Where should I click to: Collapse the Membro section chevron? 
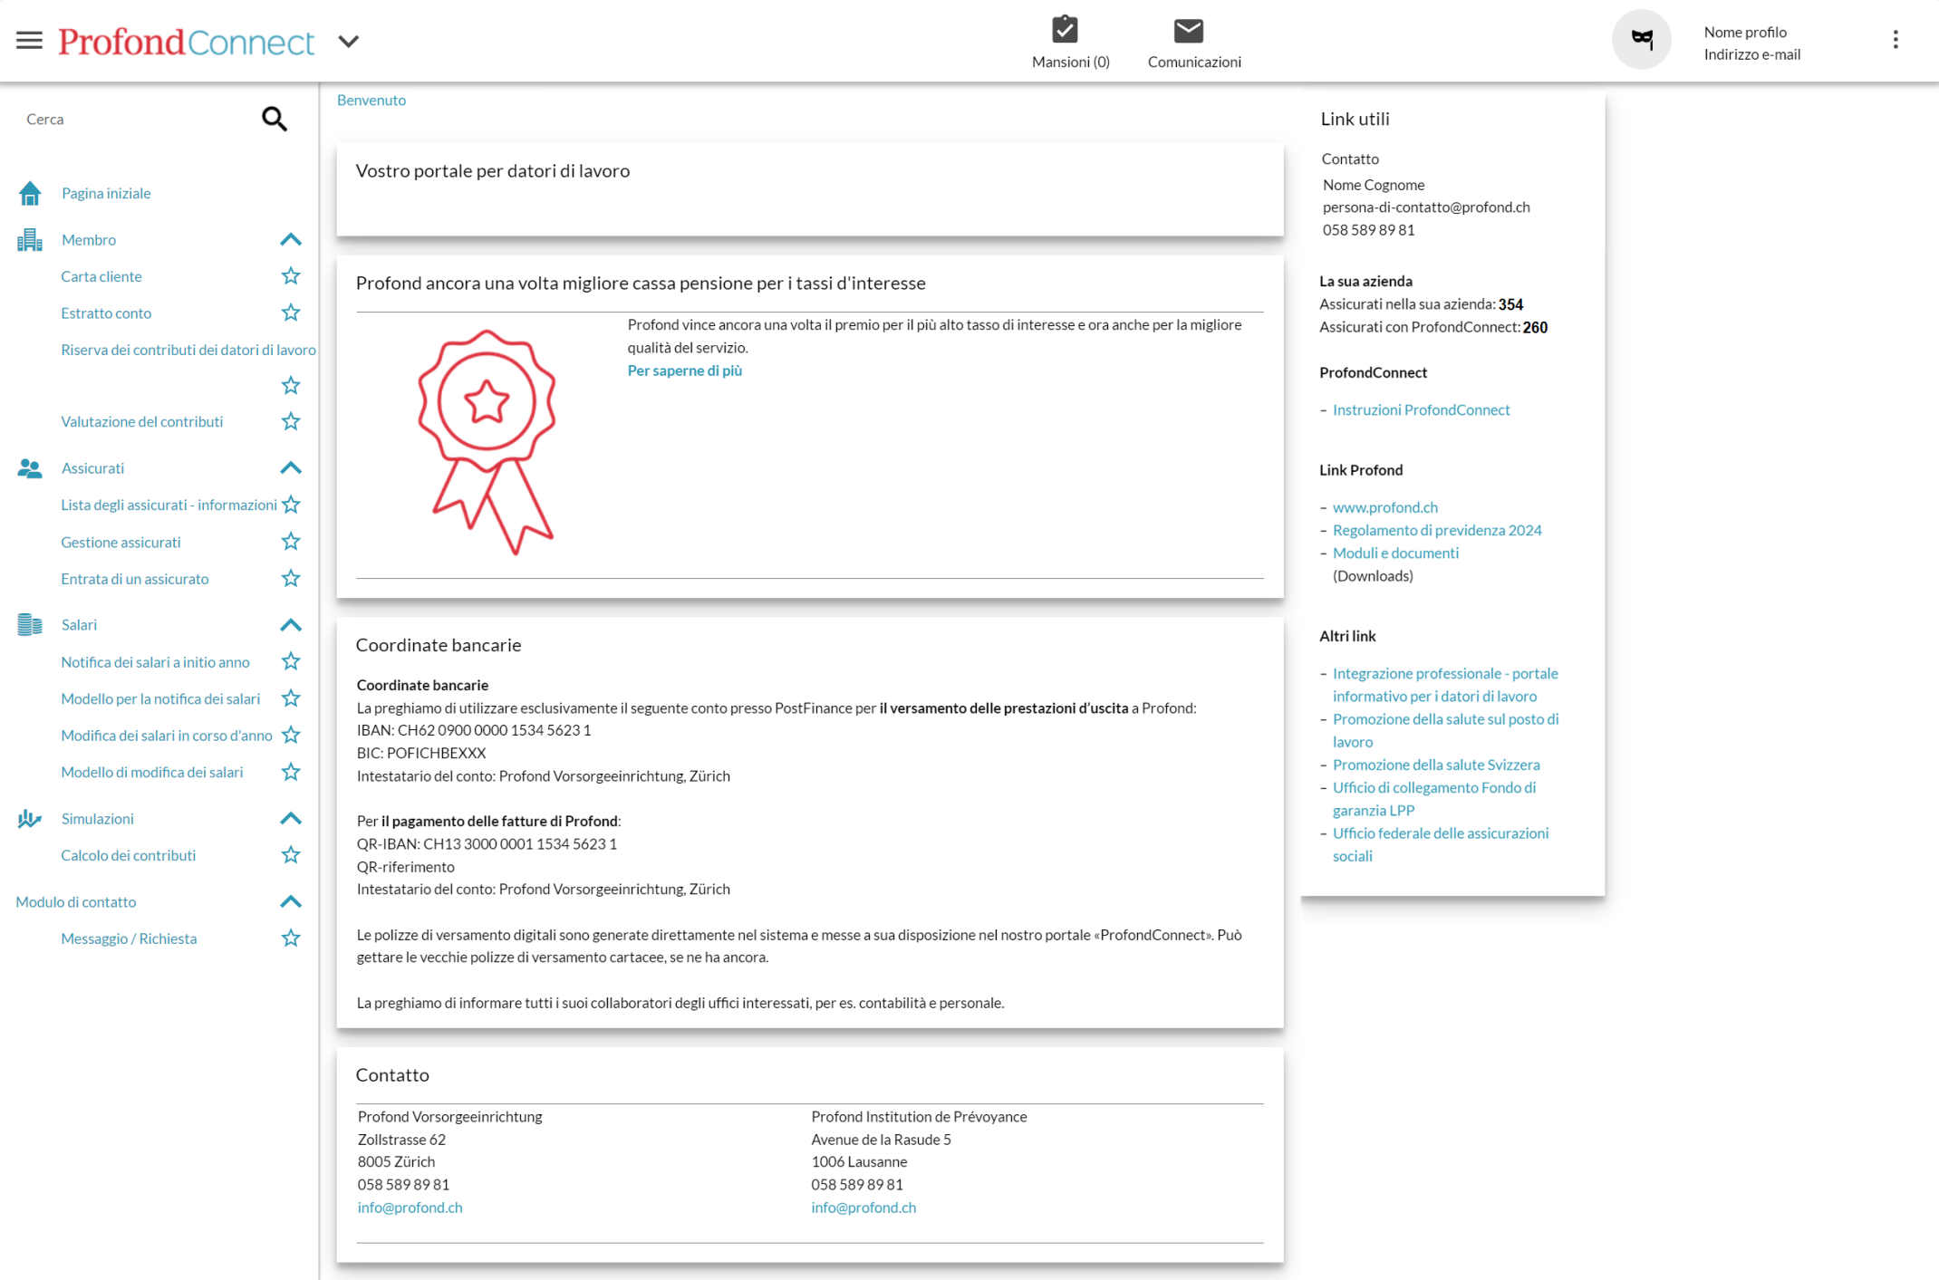(x=290, y=240)
